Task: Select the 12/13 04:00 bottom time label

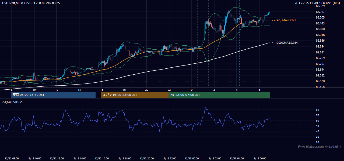Action: pos(237,159)
